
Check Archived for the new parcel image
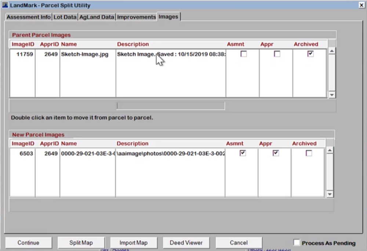tap(309, 153)
